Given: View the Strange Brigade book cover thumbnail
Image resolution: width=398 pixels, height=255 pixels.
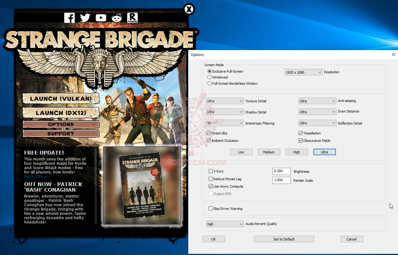Looking at the screenshot, I should 142,185.
